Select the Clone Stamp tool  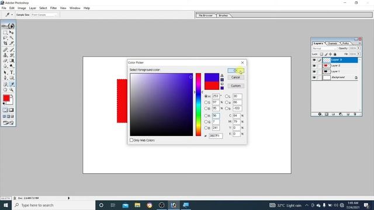pyautogui.click(x=5, y=55)
